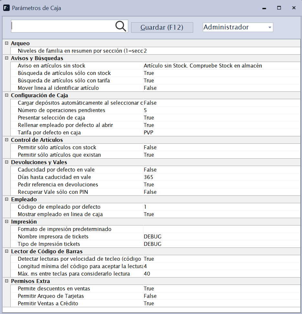Collapse the Avisos y Búsquedas section
The height and width of the screenshot is (314, 302).
tap(6, 58)
